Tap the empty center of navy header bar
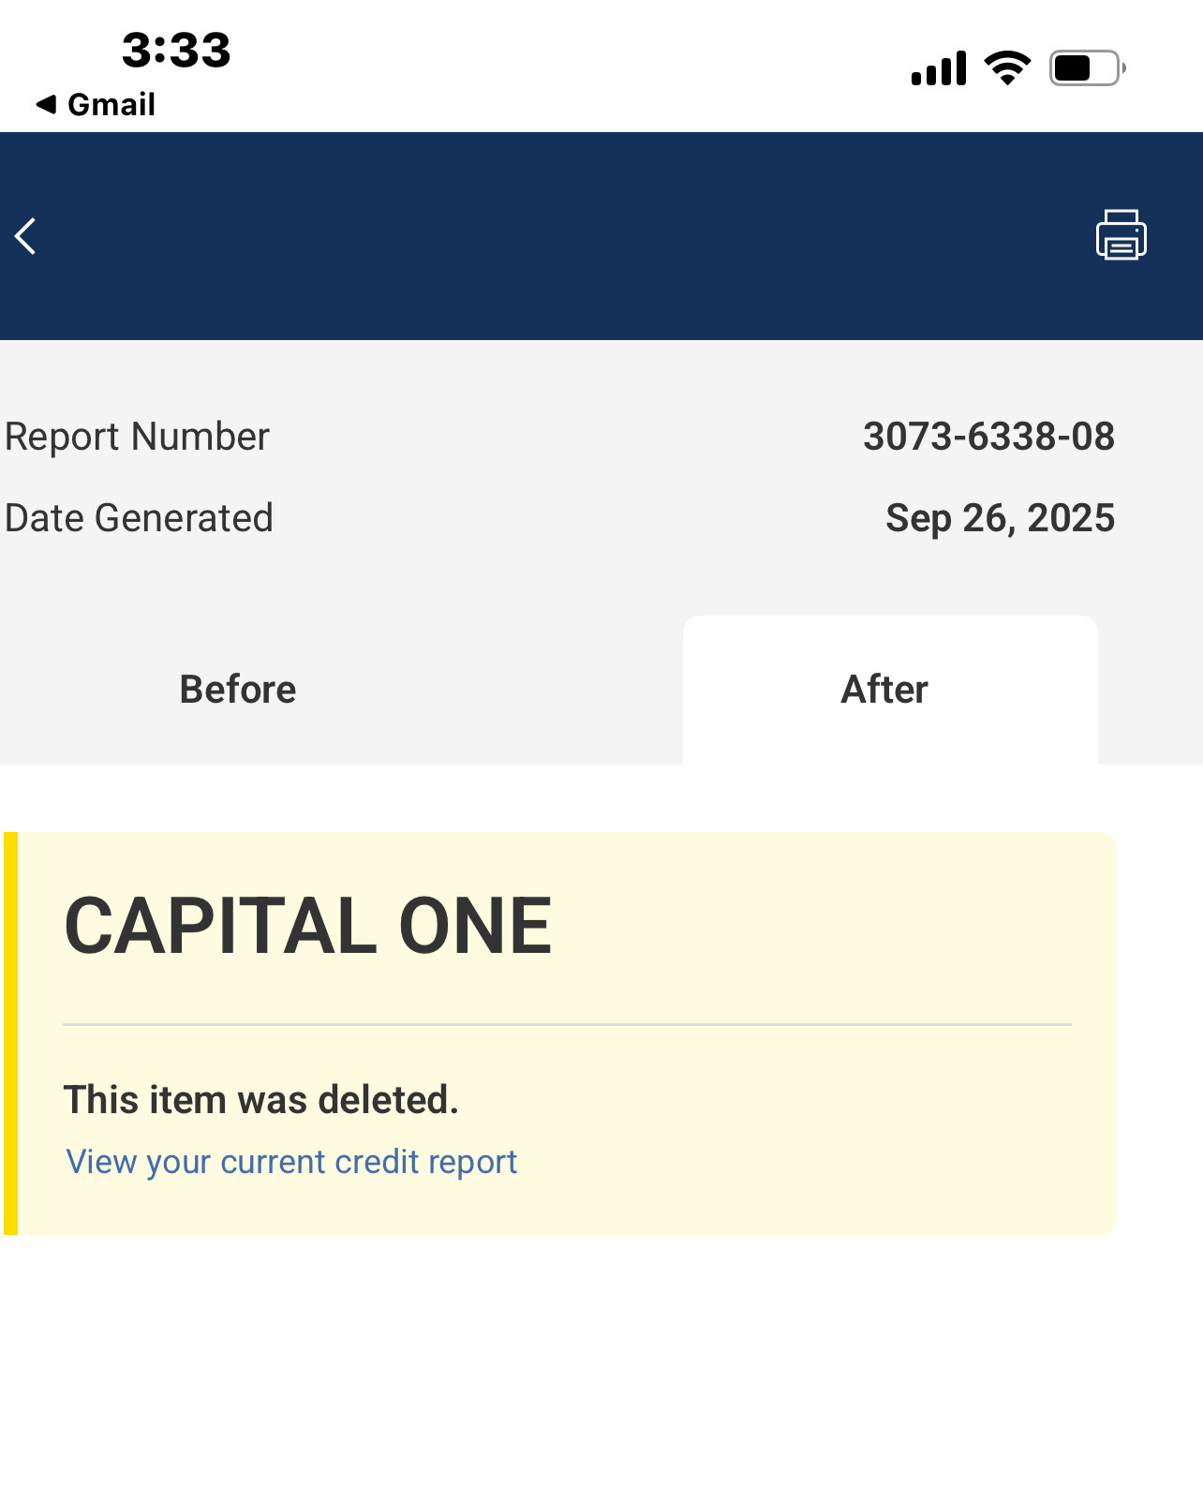The height and width of the screenshot is (1502, 1203). click(600, 236)
